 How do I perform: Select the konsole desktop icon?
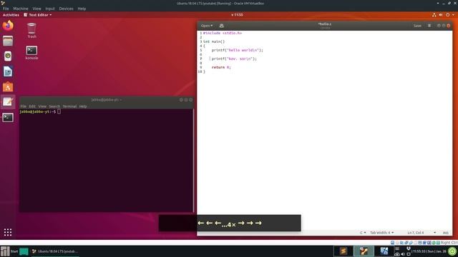pos(31,53)
